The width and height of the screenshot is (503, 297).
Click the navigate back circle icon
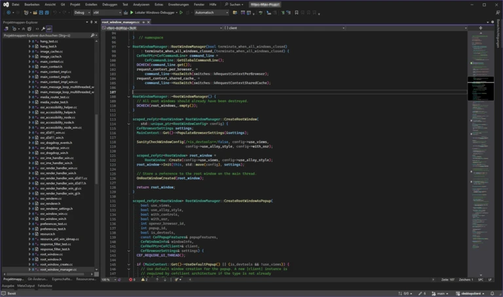click(9, 12)
